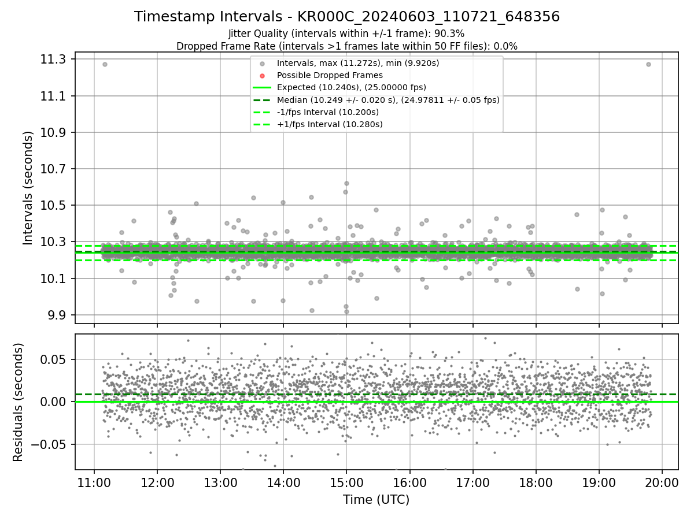
Task: Click the "Dropped Frame Rate" 0.0% subtitle line
Action: point(347,46)
